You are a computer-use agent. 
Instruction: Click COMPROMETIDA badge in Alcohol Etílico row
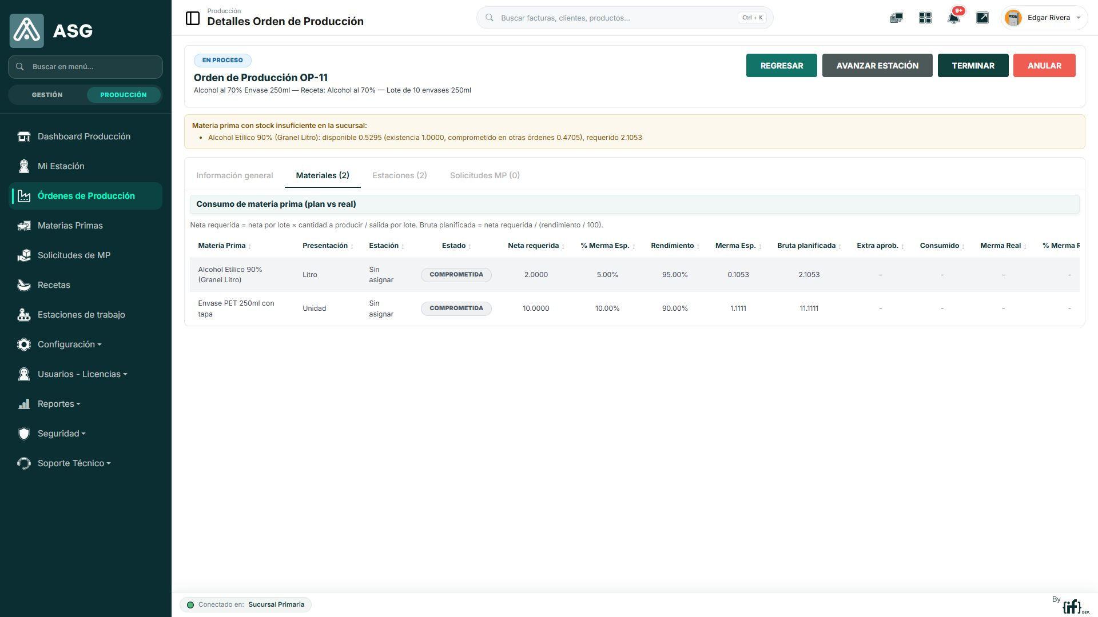pos(456,275)
